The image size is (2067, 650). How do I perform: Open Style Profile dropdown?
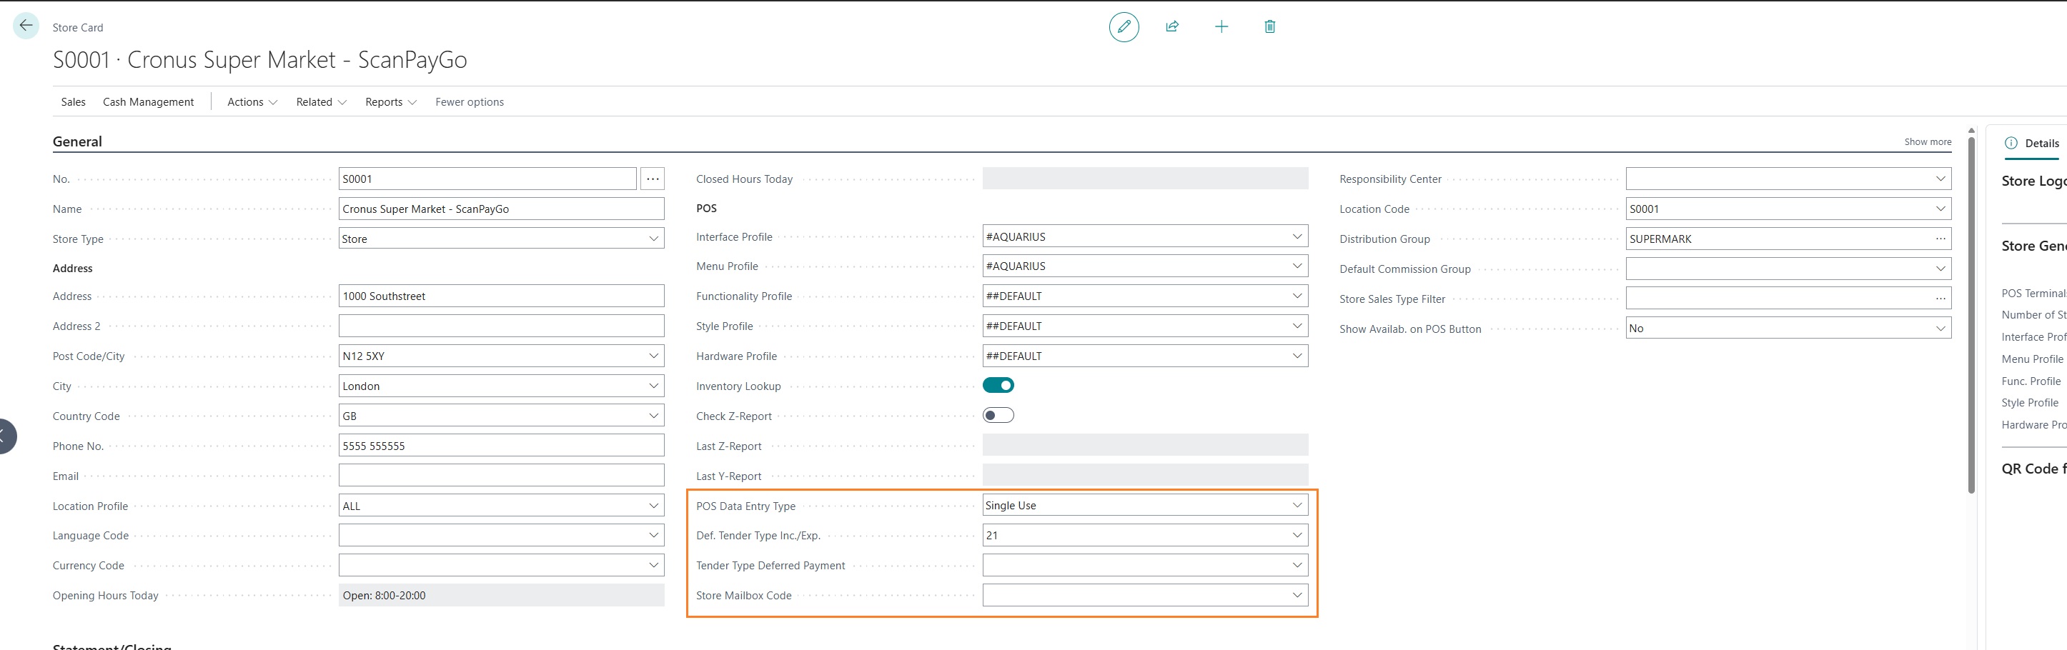(1297, 326)
